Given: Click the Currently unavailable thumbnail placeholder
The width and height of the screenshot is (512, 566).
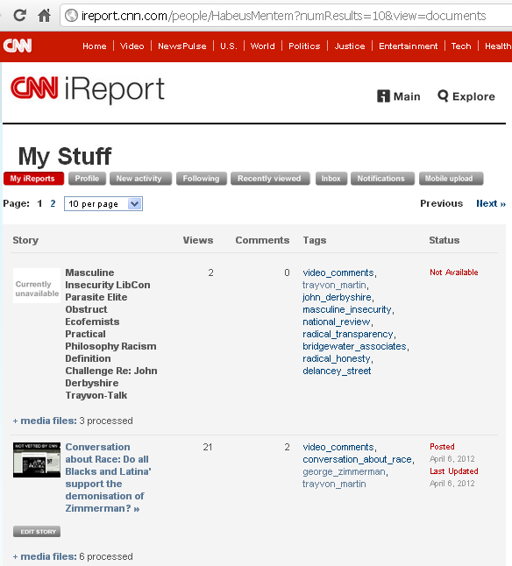Looking at the screenshot, I should (37, 286).
